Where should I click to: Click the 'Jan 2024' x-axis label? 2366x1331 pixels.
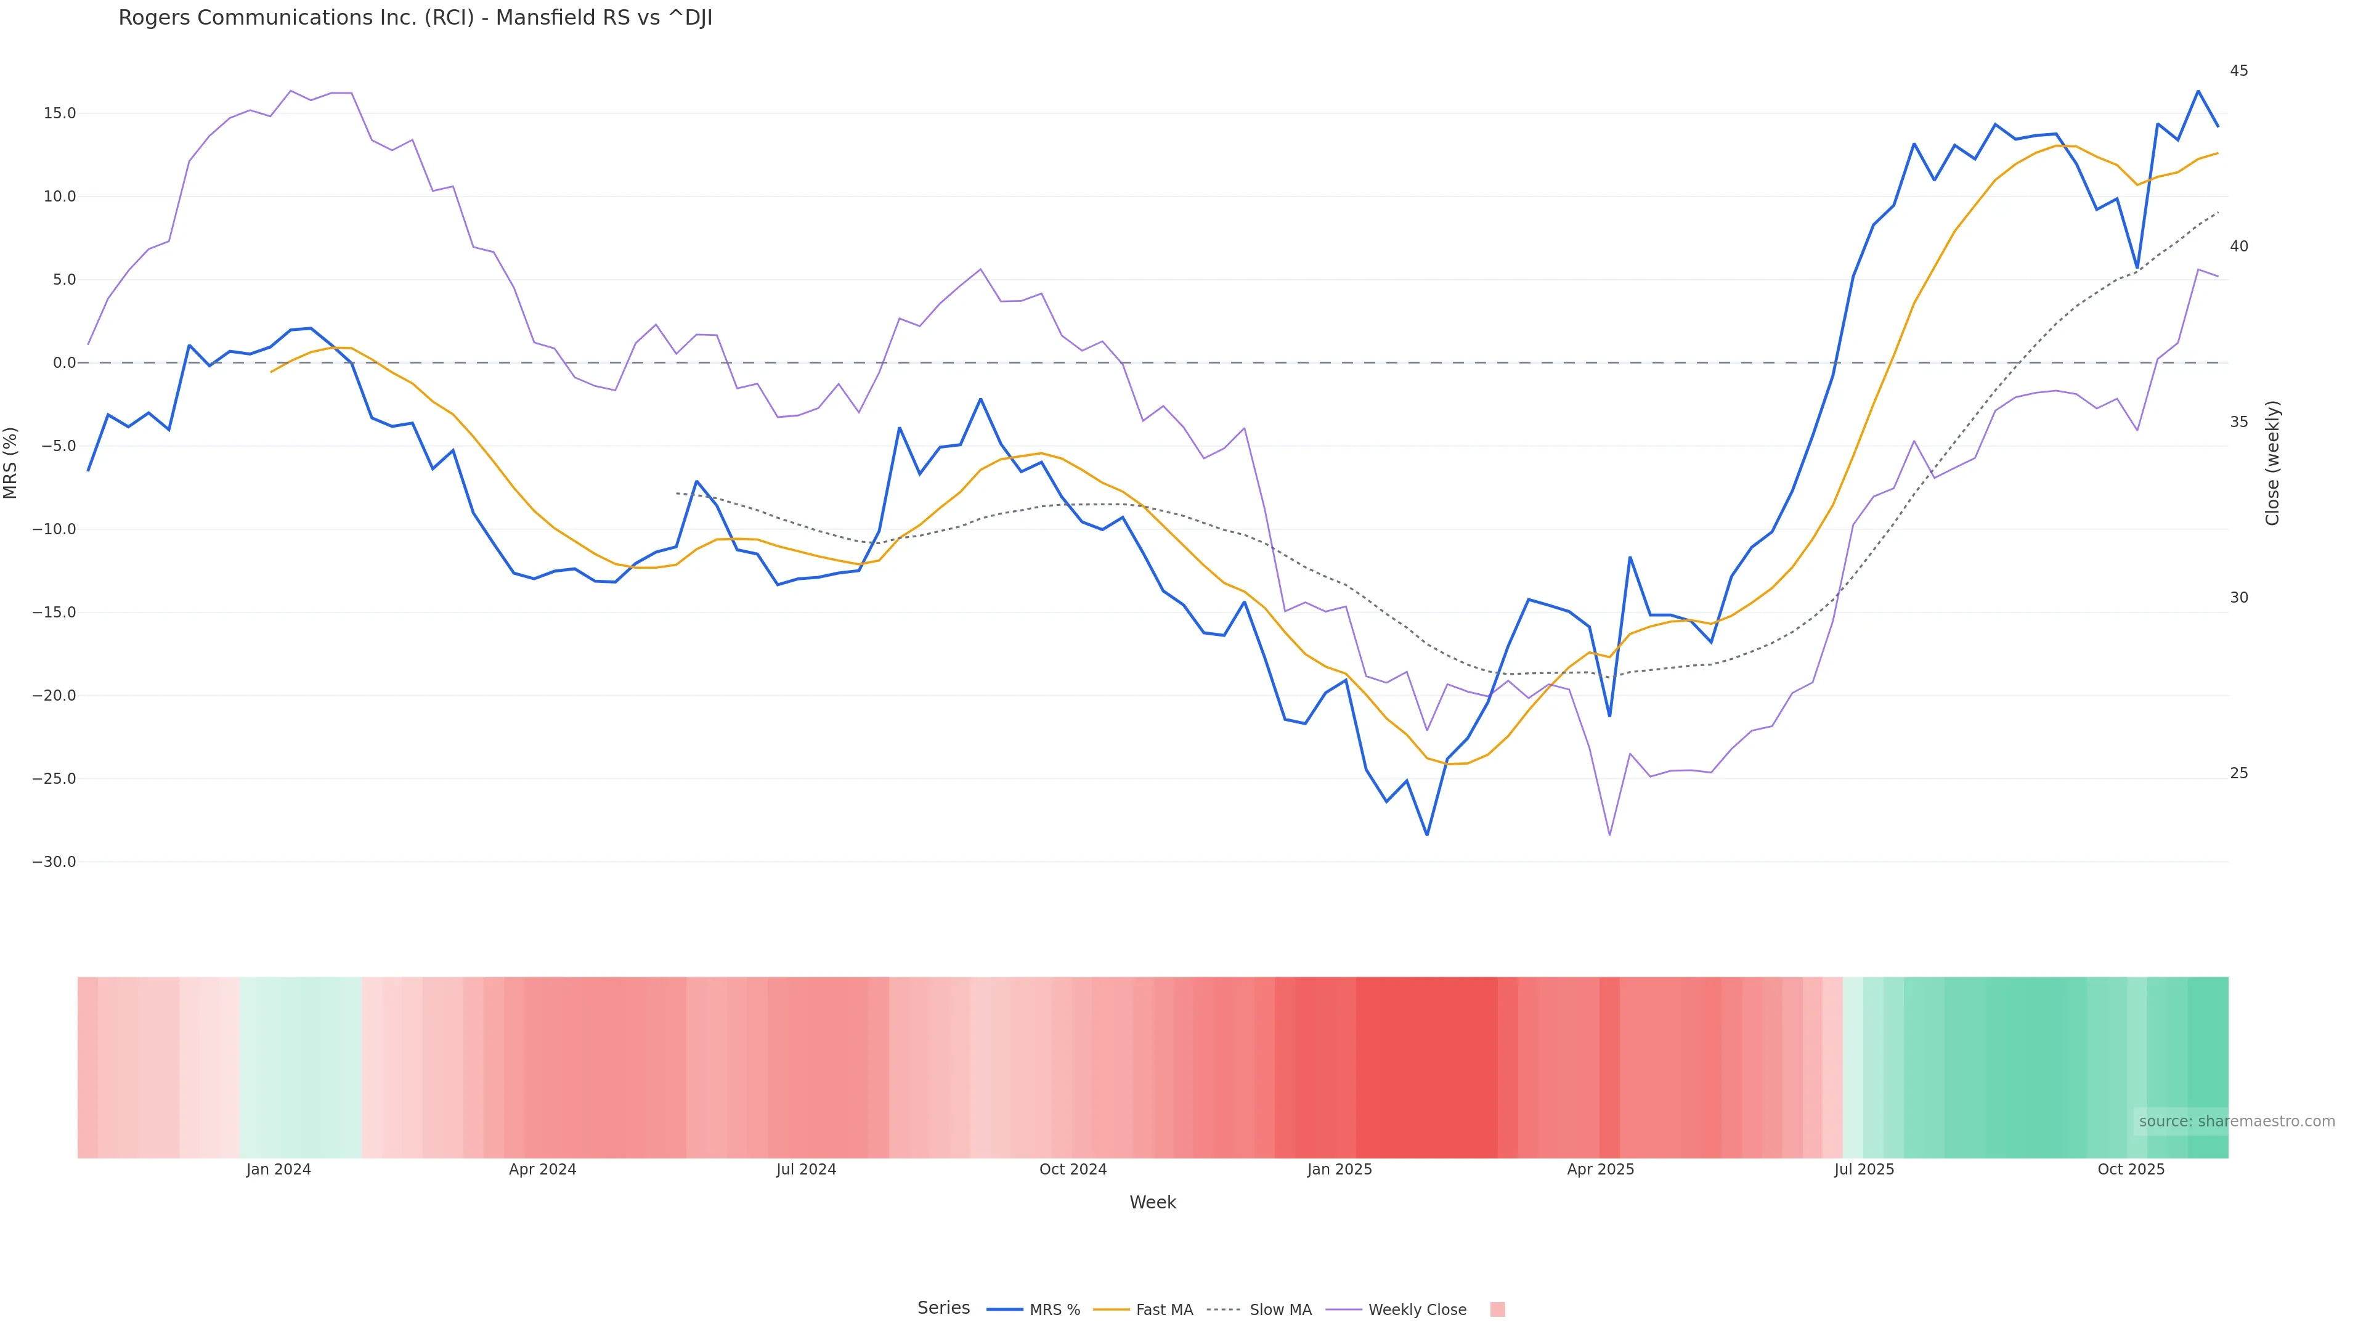[278, 1170]
